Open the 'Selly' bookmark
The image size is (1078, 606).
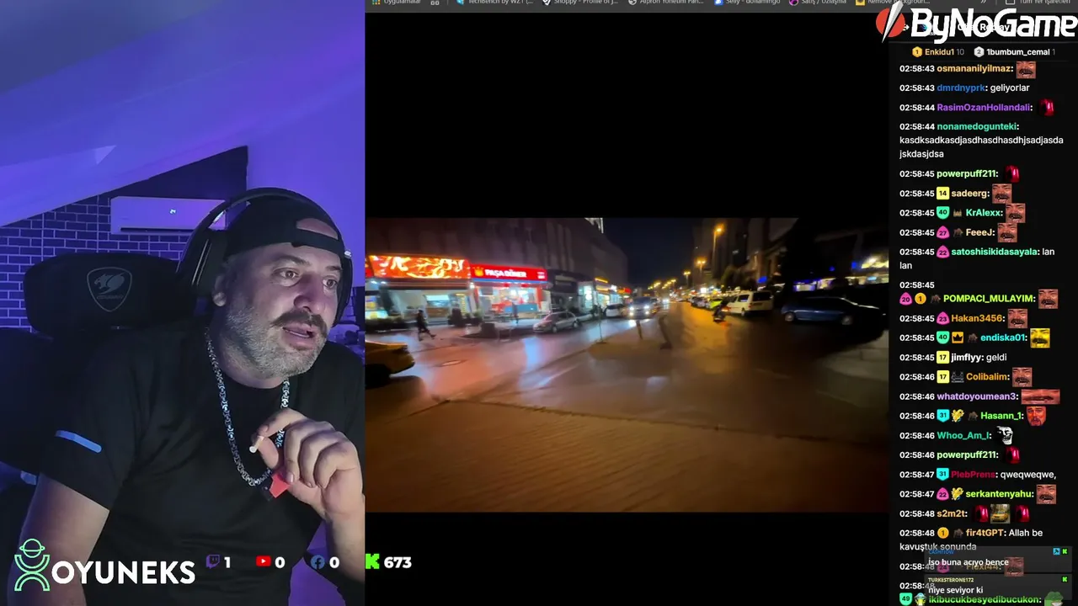click(747, 3)
